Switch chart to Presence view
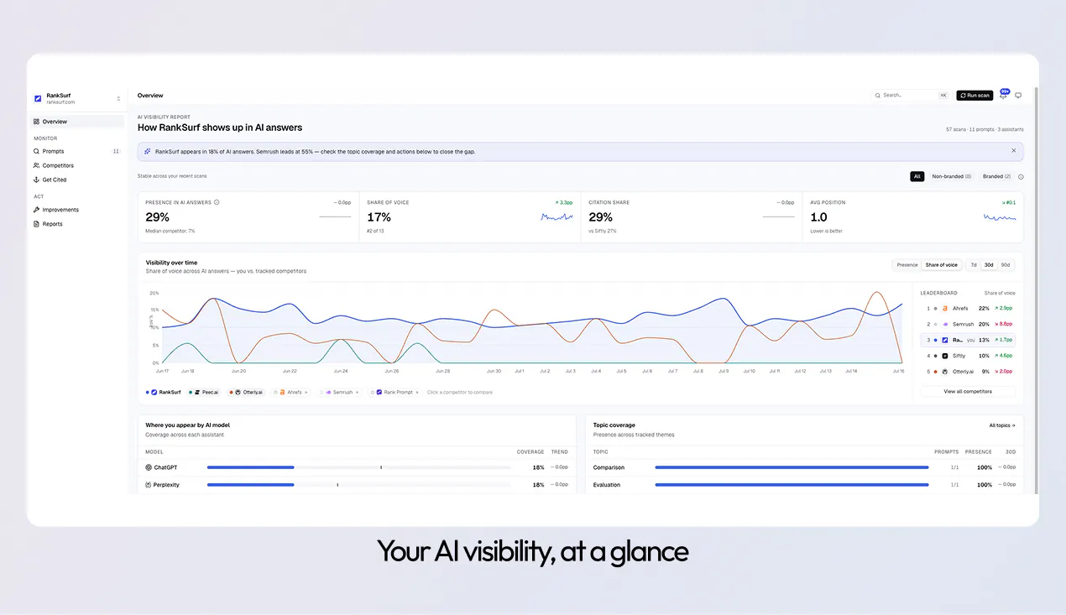This screenshot has height=615, width=1066. tap(907, 265)
